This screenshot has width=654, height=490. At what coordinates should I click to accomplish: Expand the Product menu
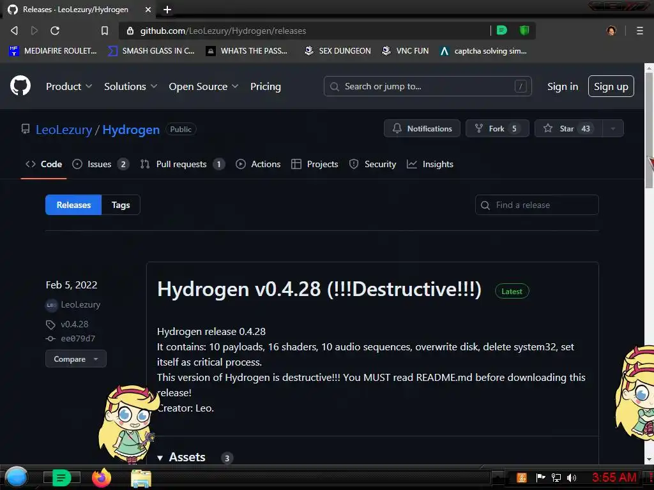pos(69,86)
